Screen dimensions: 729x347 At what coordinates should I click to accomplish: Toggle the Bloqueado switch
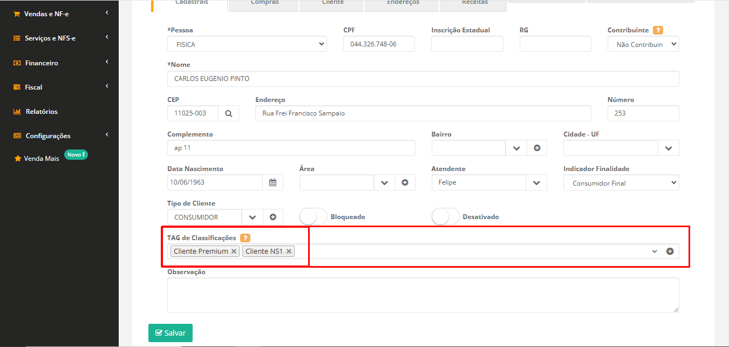314,216
